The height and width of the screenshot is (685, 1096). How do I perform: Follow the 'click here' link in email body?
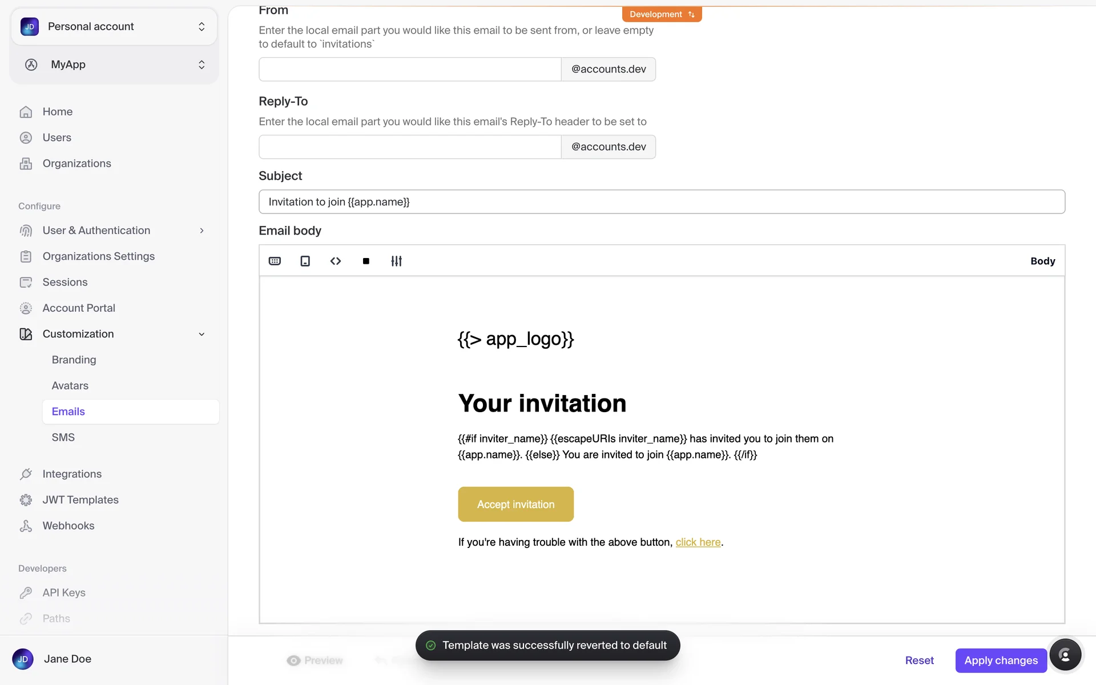click(698, 542)
